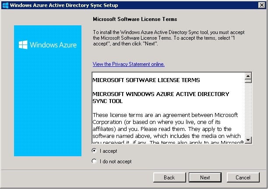
Task: Cancel the setup wizard
Action: pos(243,177)
